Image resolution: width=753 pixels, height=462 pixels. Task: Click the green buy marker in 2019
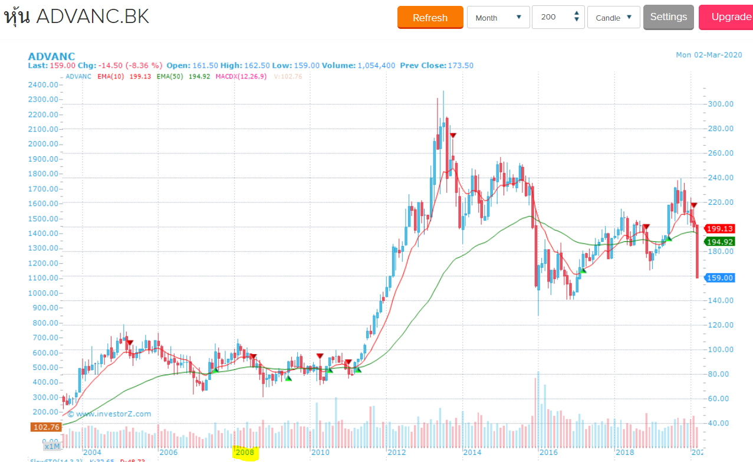coord(668,238)
